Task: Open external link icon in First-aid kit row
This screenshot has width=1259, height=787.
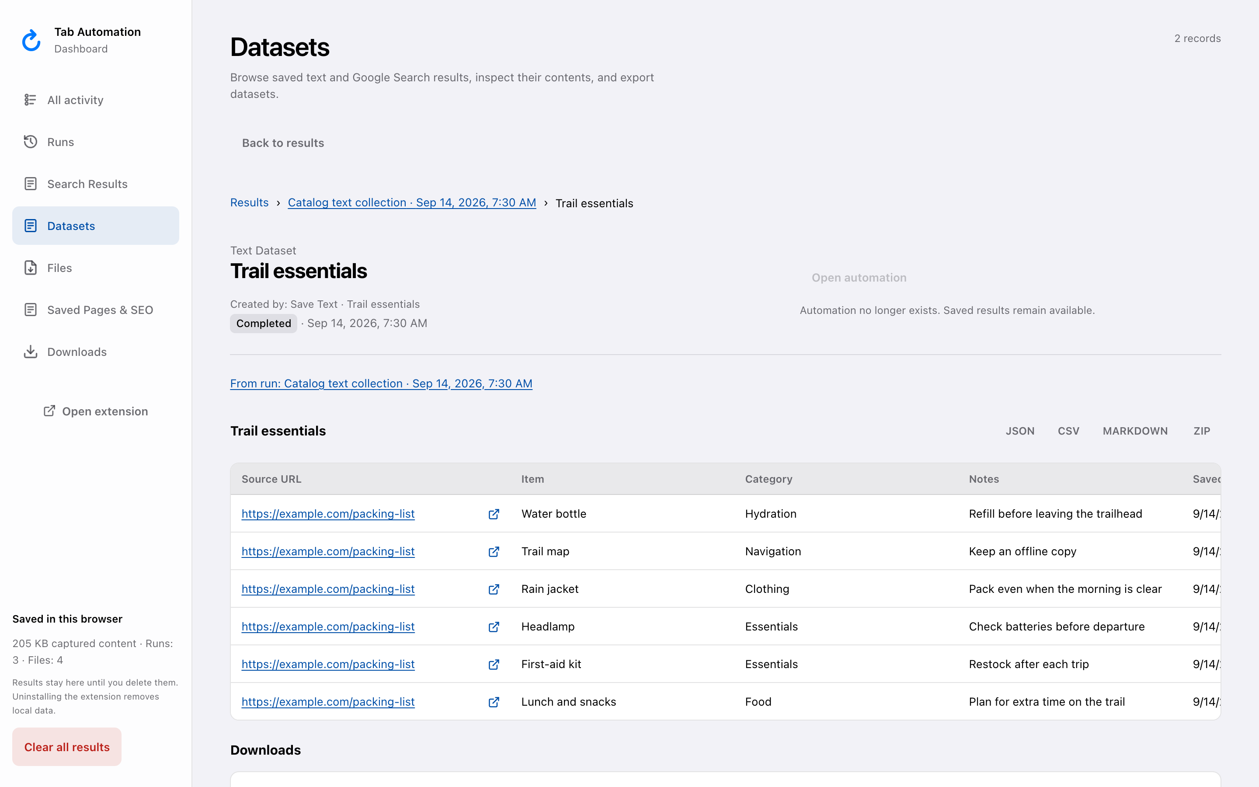Action: pyautogui.click(x=494, y=665)
